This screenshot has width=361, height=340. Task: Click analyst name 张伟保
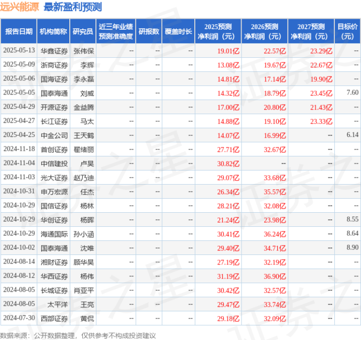84,51
